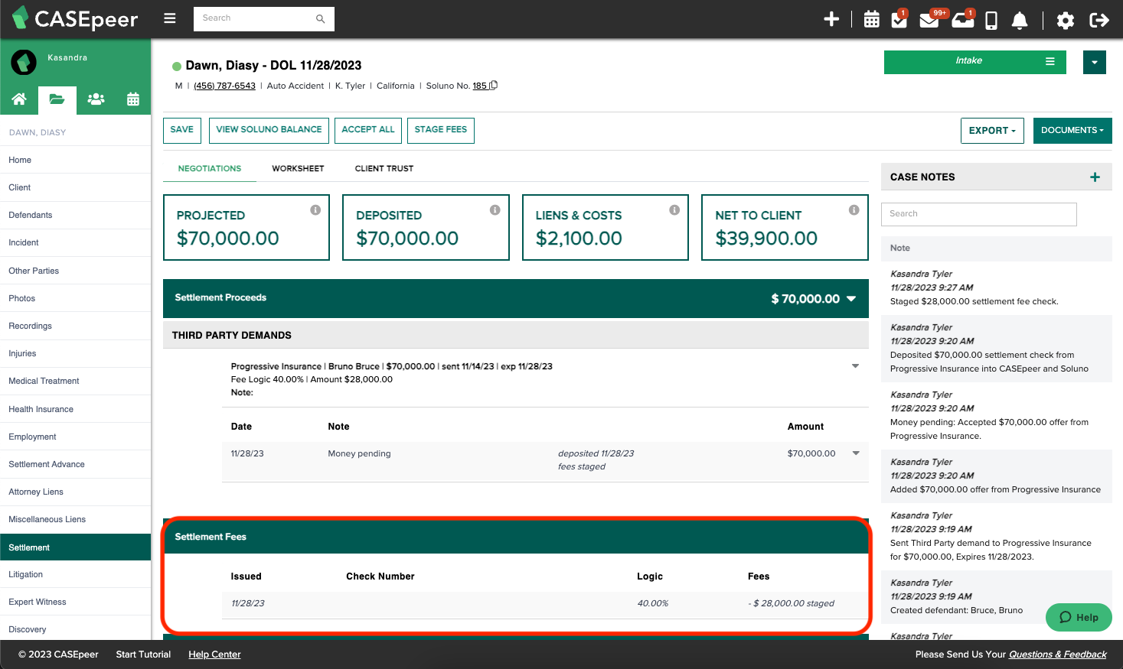Click the info icon on Liens & Costs card

pos(674,210)
